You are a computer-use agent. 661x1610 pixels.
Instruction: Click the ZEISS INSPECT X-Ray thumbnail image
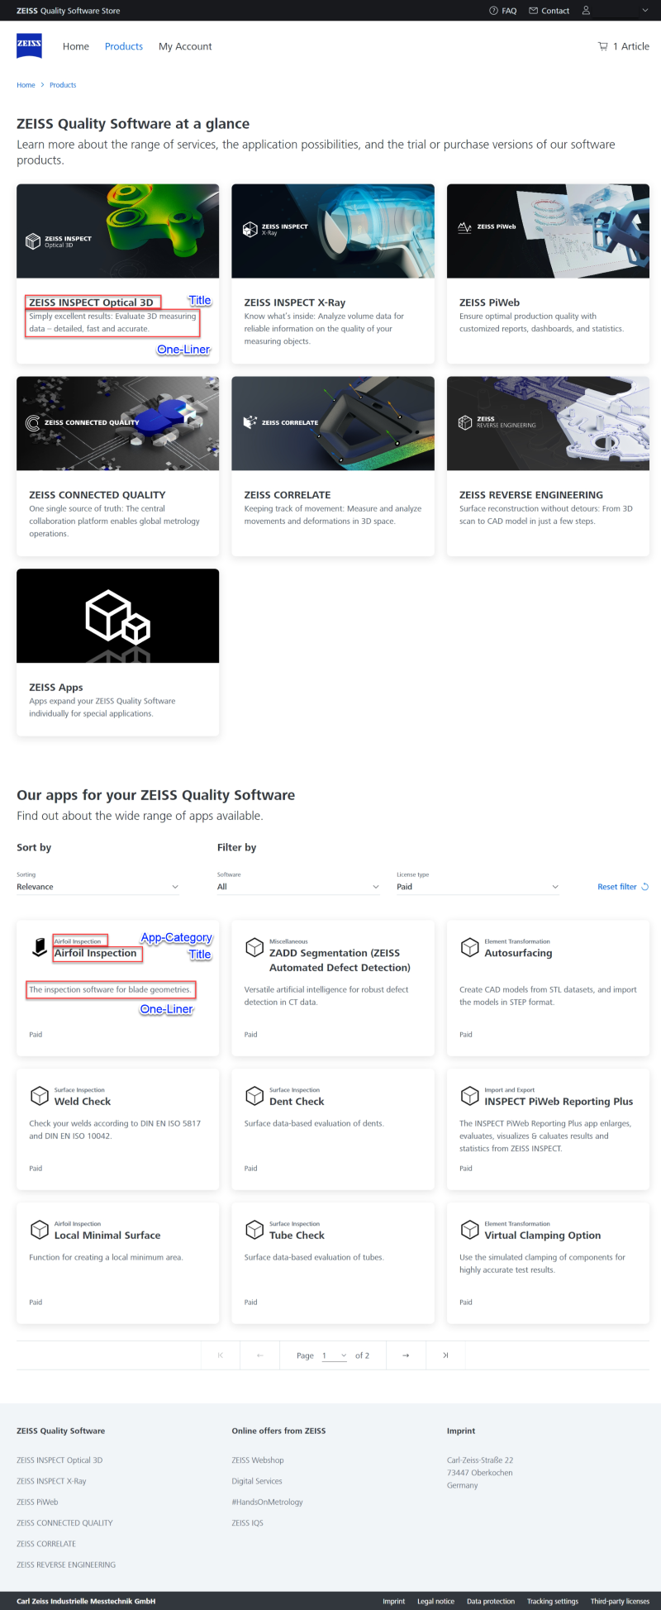(333, 231)
